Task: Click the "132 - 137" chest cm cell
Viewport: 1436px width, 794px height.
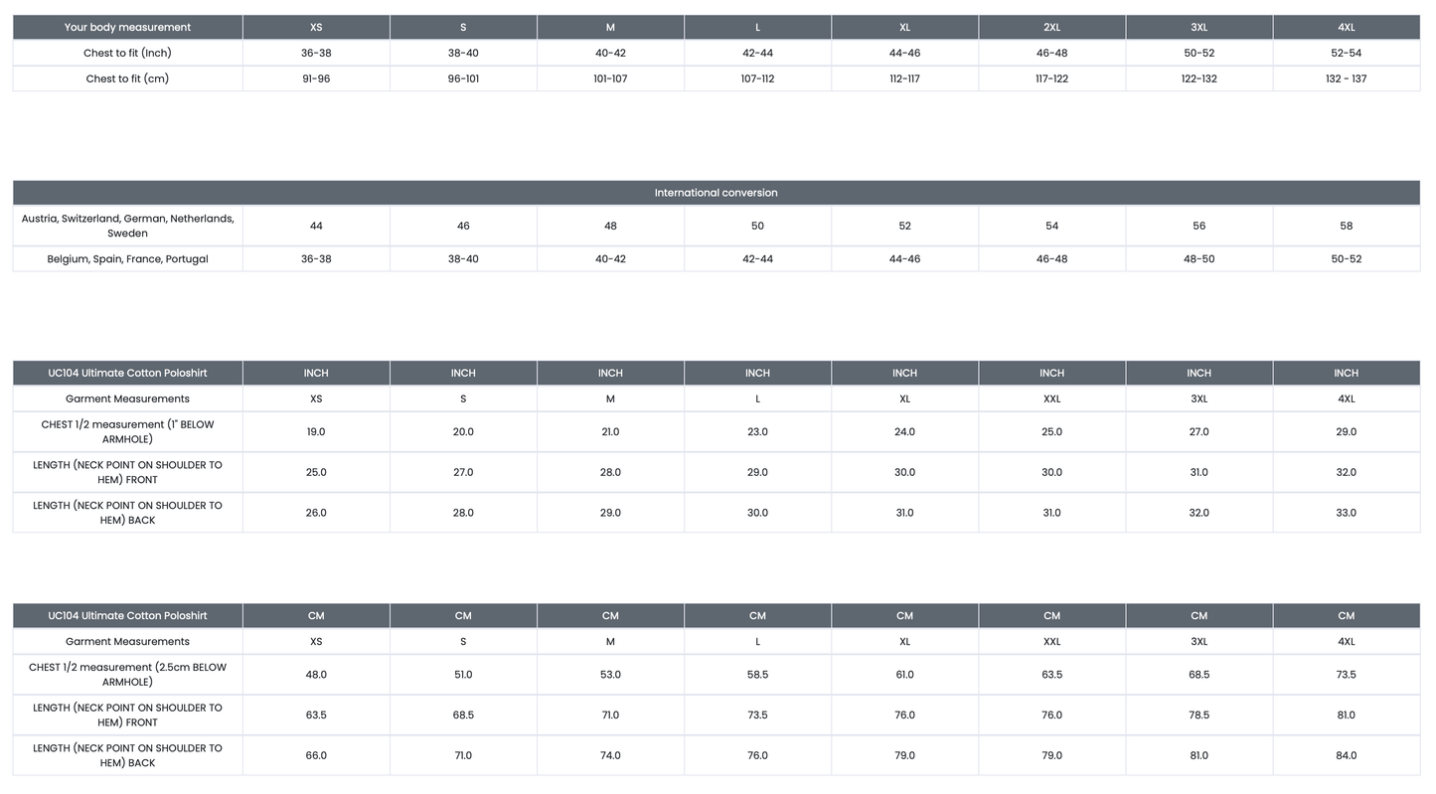Action: coord(1346,79)
